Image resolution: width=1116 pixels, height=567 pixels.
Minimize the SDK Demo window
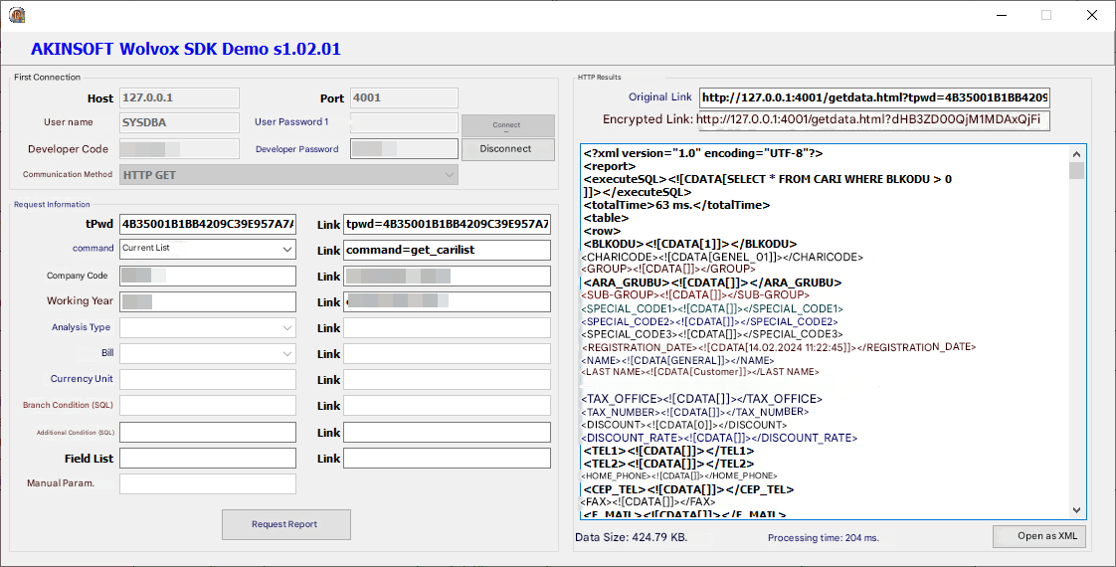click(1002, 15)
